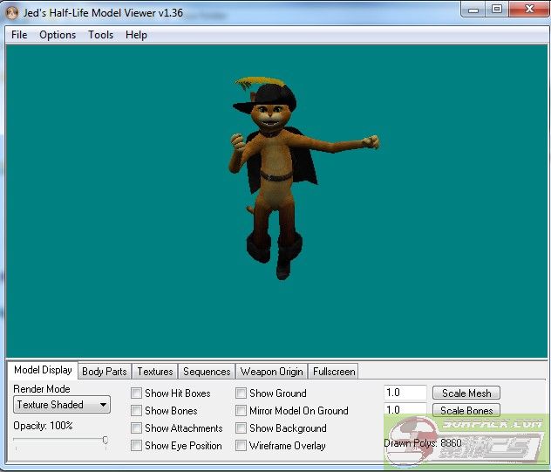Open the Options menu
The image size is (551, 472).
click(58, 35)
